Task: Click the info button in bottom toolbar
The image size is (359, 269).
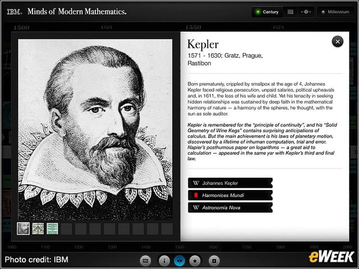Action: pyautogui.click(x=164, y=261)
